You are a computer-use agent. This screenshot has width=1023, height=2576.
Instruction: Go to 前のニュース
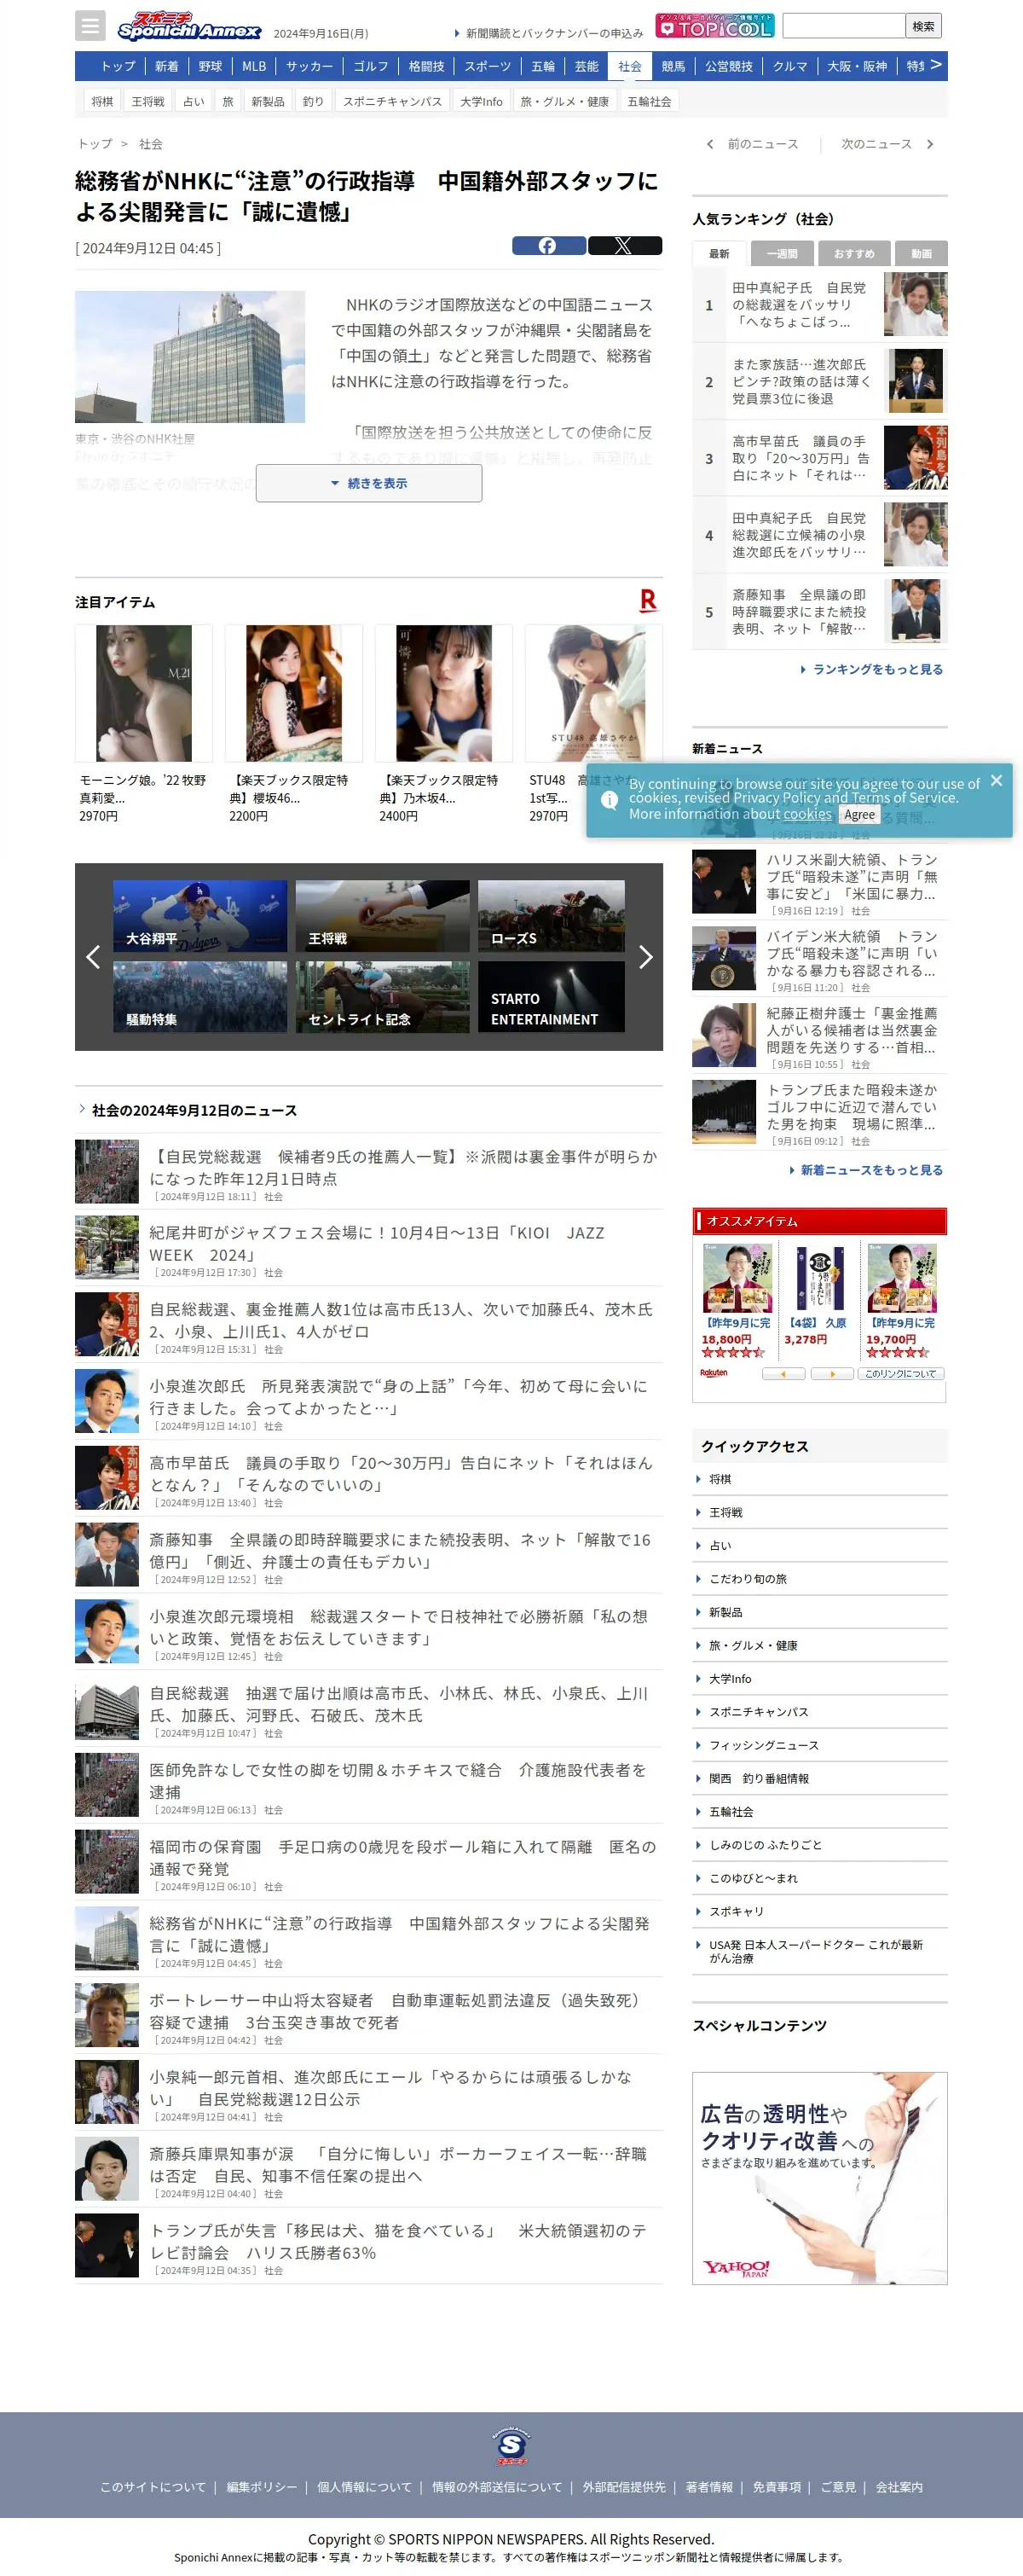point(752,144)
